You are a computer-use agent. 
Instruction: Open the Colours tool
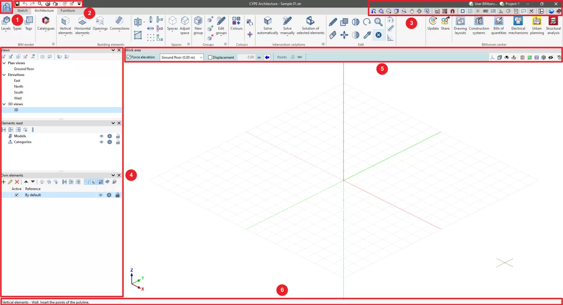(236, 23)
